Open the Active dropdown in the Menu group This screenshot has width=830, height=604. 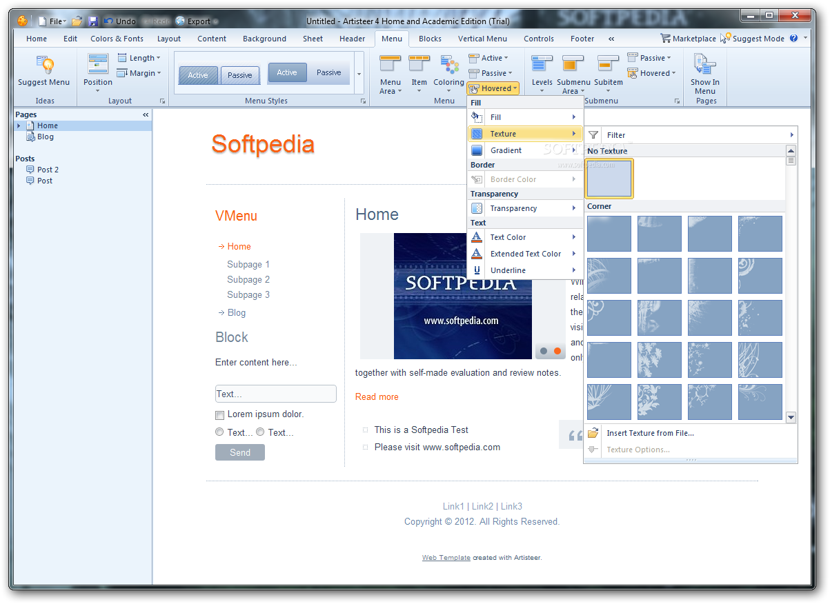488,58
